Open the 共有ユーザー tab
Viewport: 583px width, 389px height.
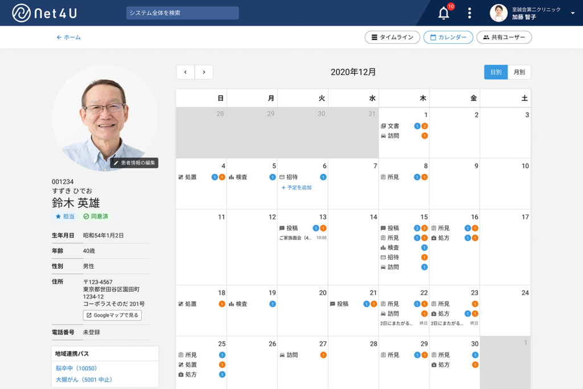pos(504,37)
